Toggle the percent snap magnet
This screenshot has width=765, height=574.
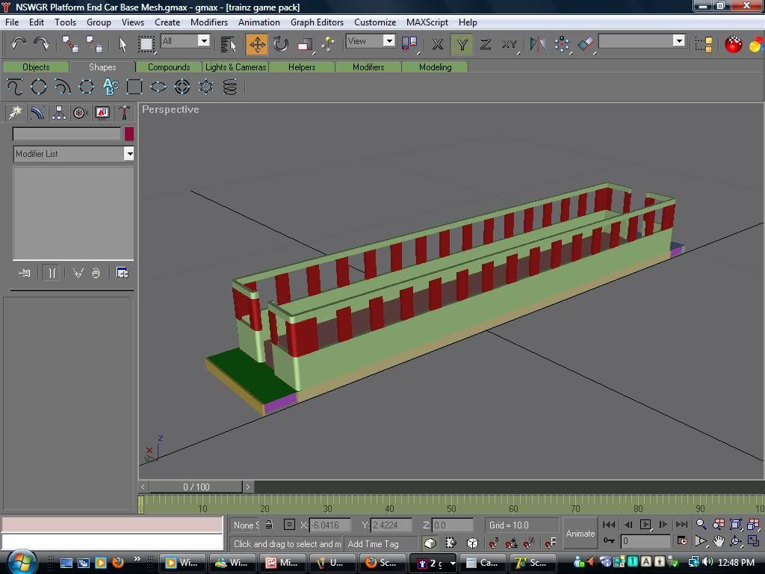[530, 543]
